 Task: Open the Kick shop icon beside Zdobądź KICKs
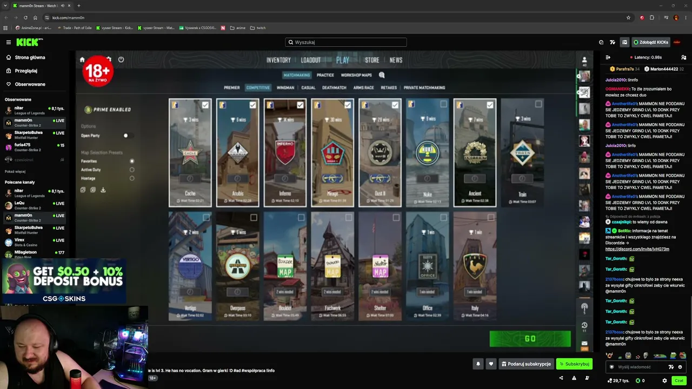coord(624,42)
